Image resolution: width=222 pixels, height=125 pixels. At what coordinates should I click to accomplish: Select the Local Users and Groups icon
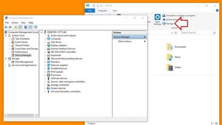(x=13, y=49)
